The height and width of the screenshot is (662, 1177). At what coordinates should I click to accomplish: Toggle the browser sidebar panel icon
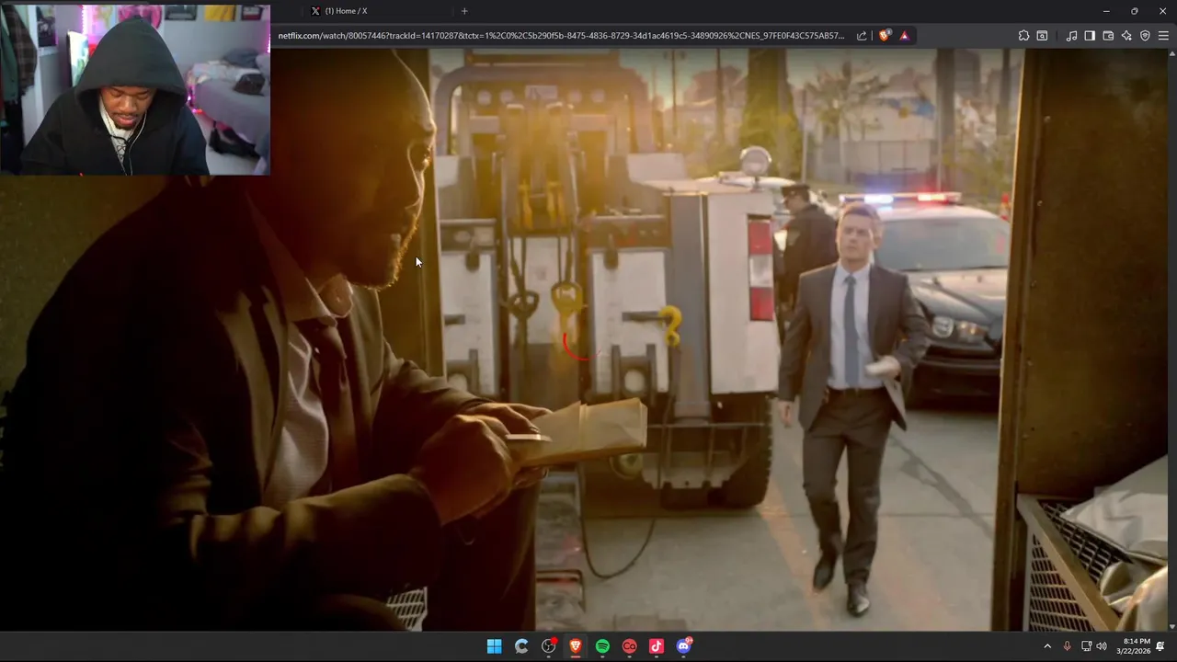1090,36
